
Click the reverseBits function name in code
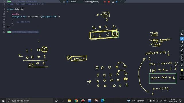[34, 17]
